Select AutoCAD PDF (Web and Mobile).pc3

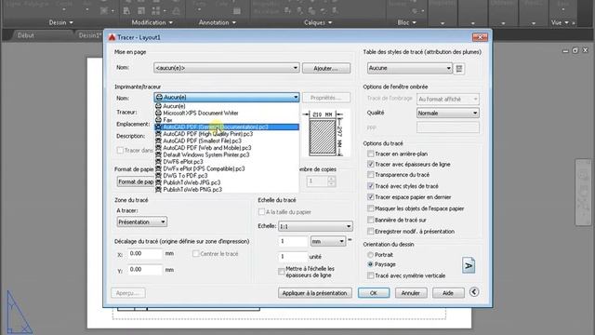coord(227,148)
